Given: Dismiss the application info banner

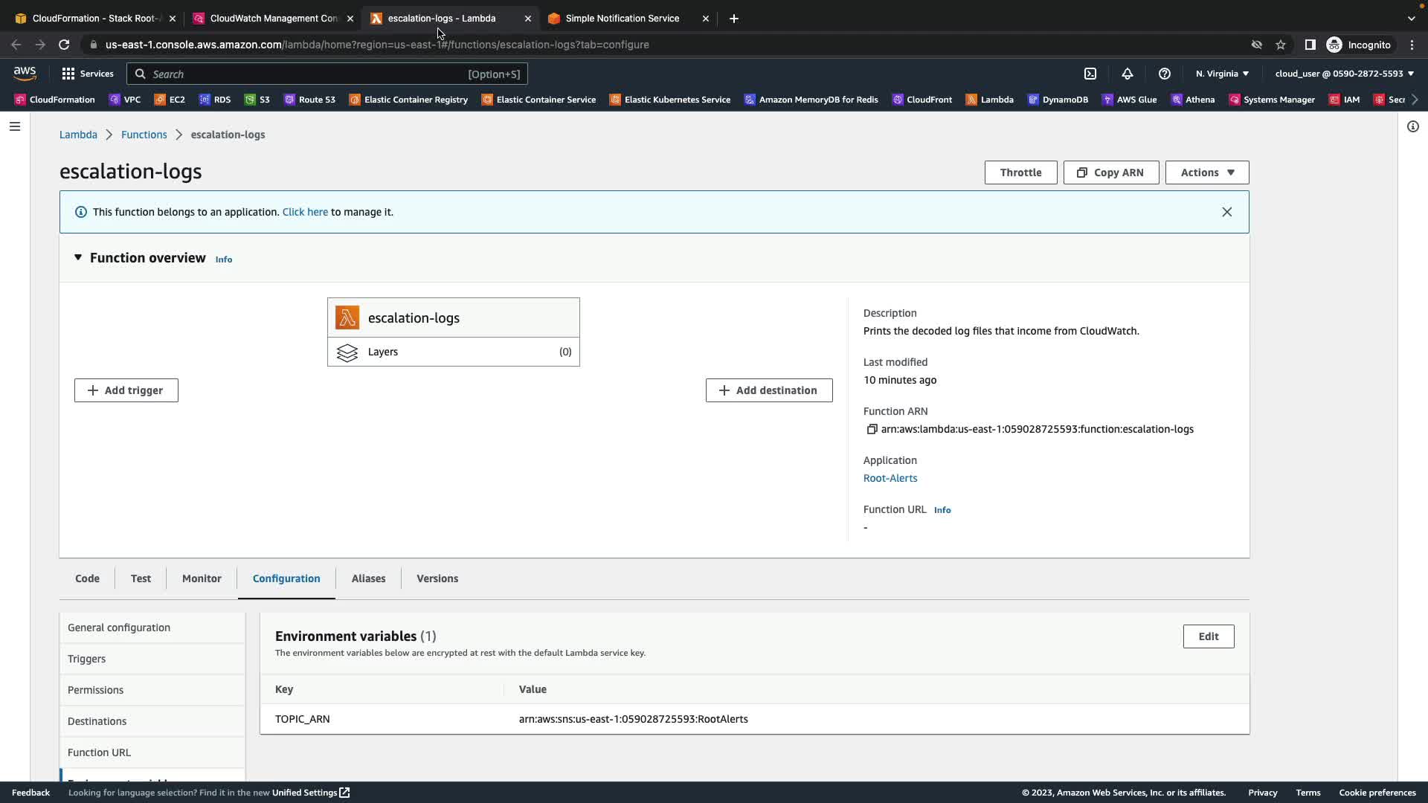Looking at the screenshot, I should tap(1226, 212).
